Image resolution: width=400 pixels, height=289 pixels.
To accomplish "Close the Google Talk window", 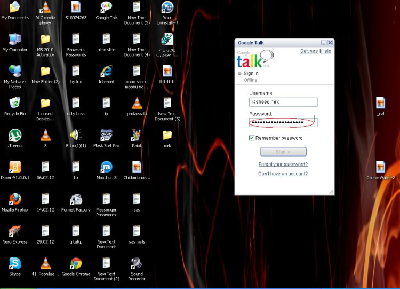I will (330, 43).
